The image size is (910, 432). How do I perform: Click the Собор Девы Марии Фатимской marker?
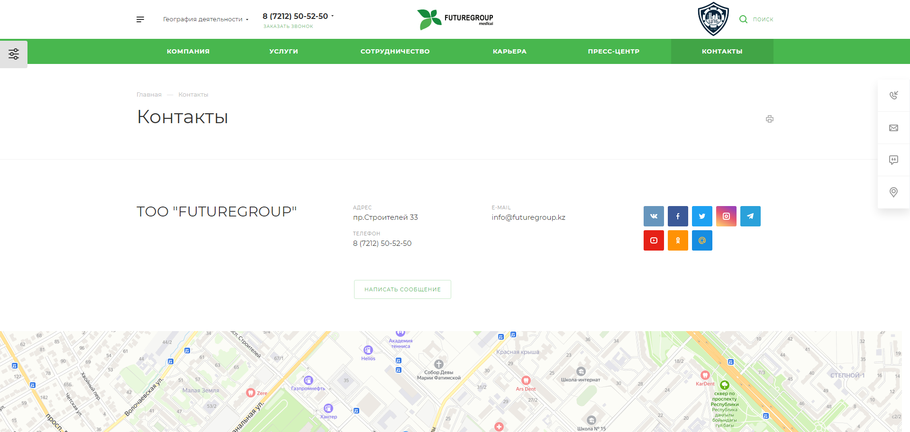pos(439,364)
